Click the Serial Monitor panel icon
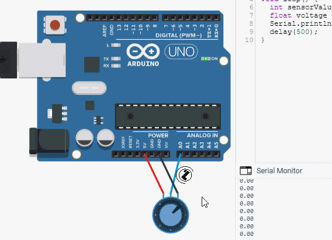The width and height of the screenshot is (332, 240). coord(245,171)
